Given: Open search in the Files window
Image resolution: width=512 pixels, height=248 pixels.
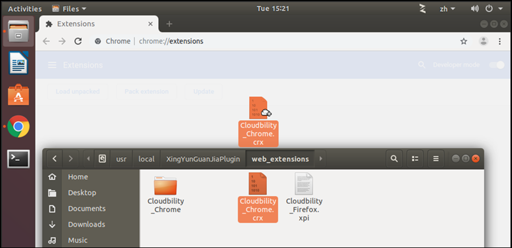Looking at the screenshot, I should (x=394, y=159).
